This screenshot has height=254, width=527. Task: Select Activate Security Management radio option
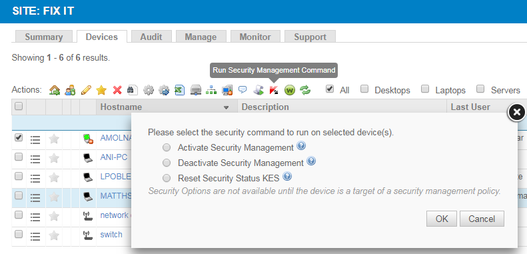tap(167, 148)
